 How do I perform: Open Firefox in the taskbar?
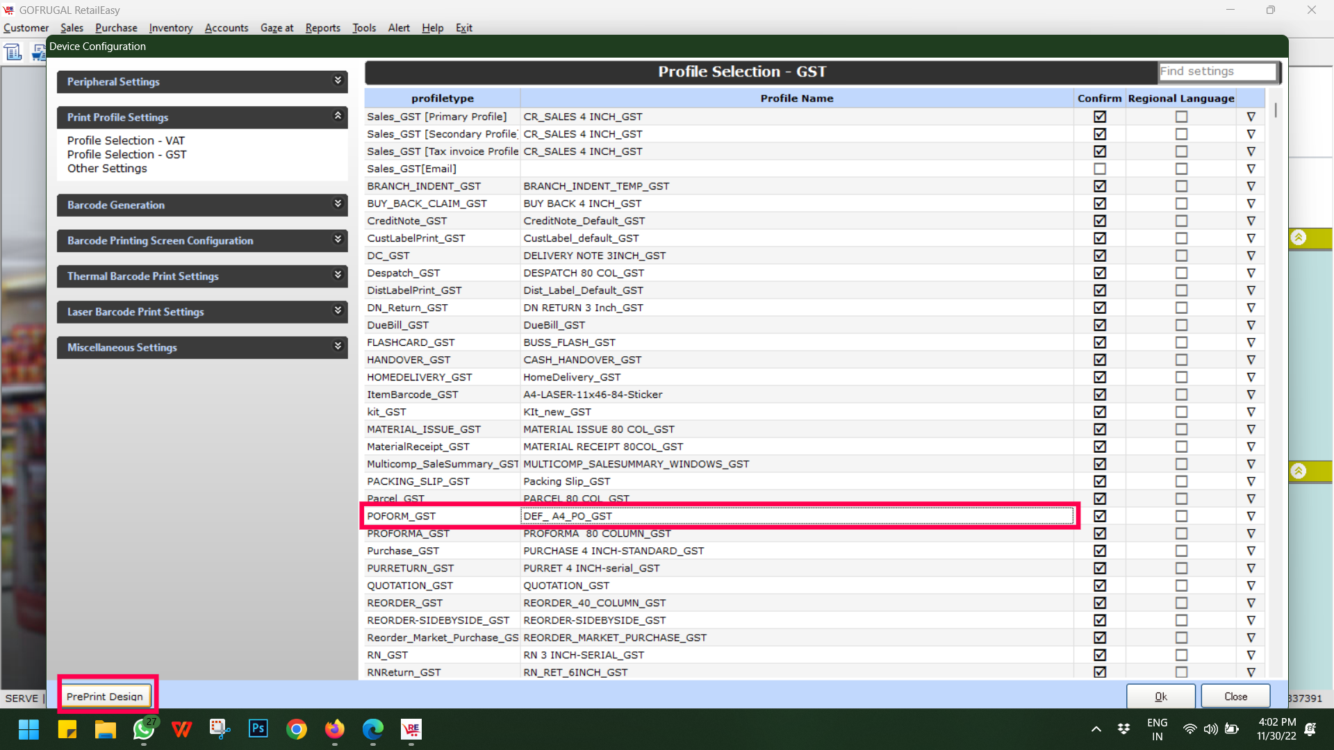pos(335,729)
